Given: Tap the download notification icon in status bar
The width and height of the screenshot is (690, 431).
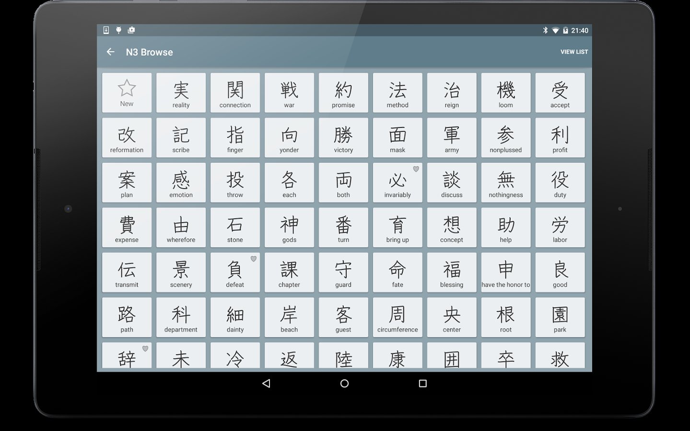Looking at the screenshot, I should [x=106, y=30].
